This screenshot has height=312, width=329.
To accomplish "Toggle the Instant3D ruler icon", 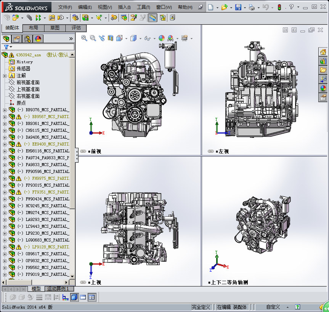I will pos(153,18).
